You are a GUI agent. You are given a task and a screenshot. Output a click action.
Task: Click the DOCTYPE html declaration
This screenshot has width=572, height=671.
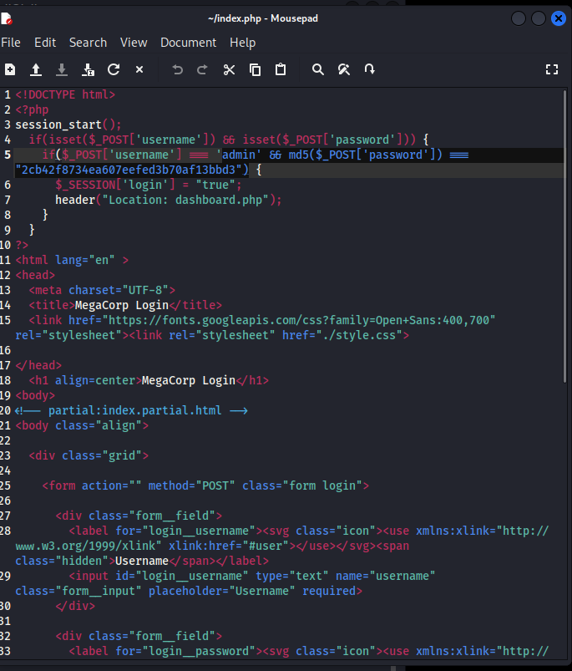click(x=65, y=94)
